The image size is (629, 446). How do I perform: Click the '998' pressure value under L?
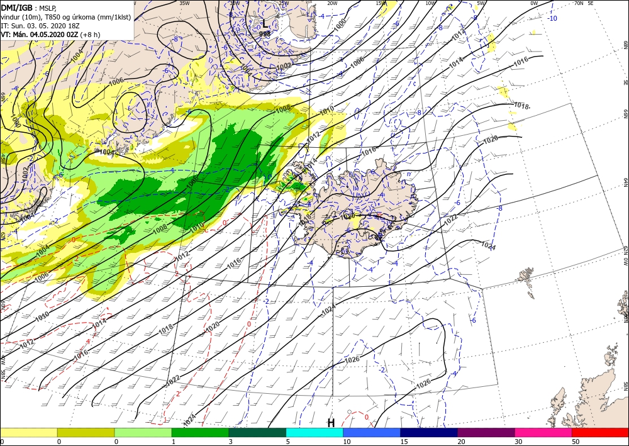[x=265, y=34]
